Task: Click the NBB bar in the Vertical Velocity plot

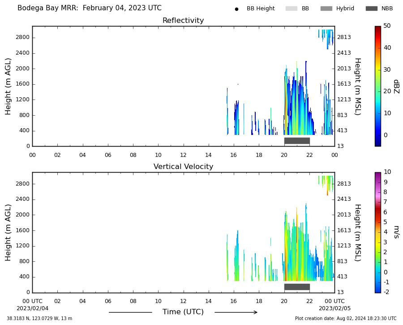Action: 297,286
